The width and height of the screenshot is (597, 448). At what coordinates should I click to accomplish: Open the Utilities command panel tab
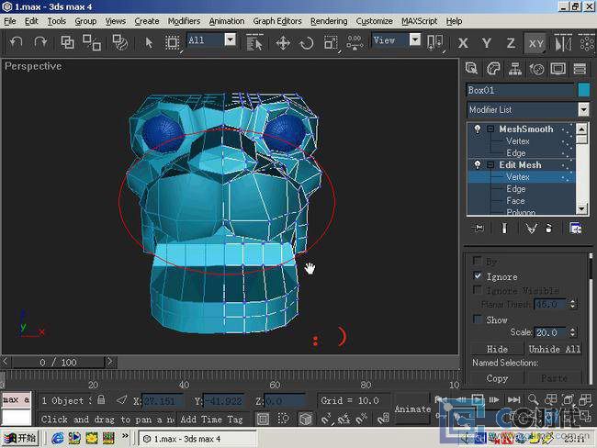point(580,69)
